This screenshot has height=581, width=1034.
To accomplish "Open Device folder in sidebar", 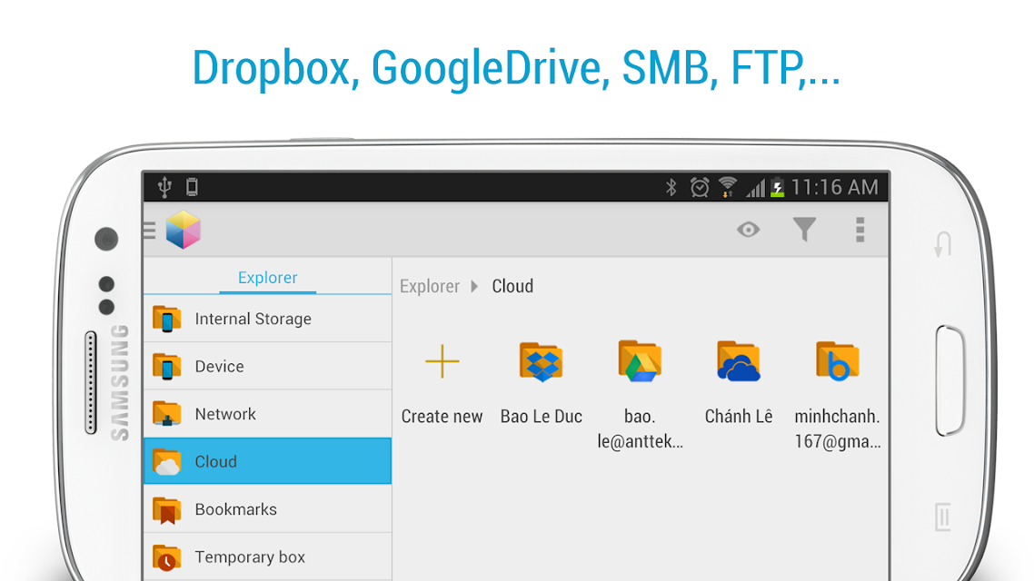I will coord(268,366).
